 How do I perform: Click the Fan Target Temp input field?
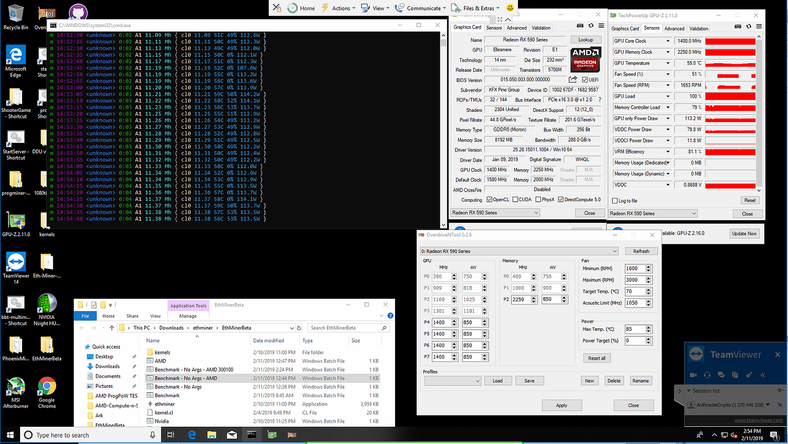tap(635, 292)
